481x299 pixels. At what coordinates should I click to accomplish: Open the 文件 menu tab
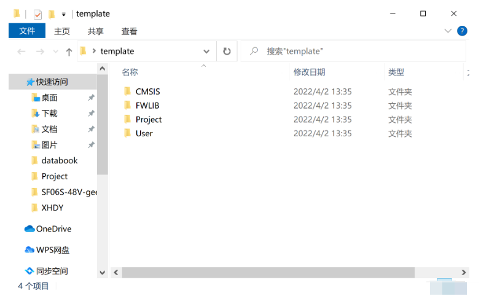(27, 31)
